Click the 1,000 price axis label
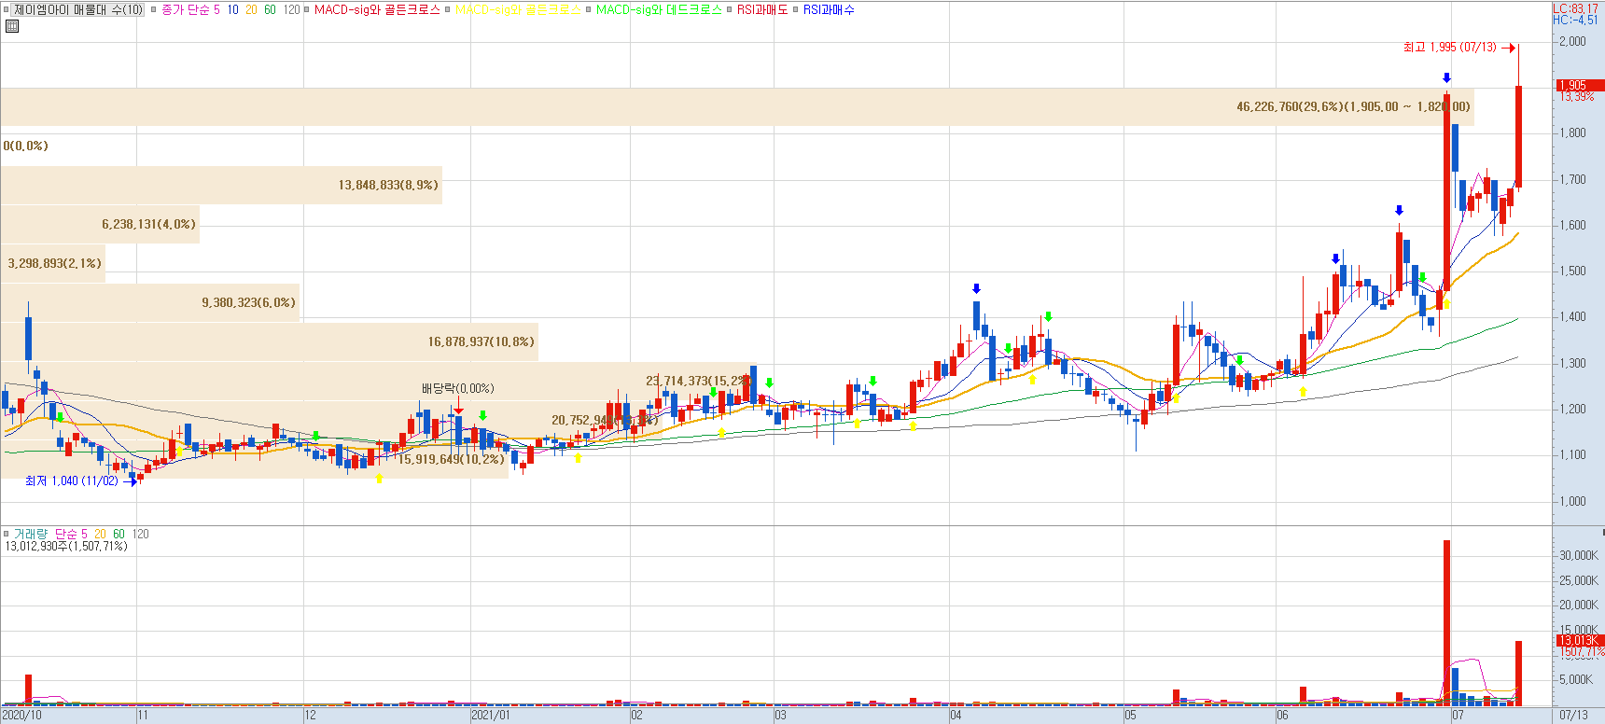The image size is (1605, 724). click(x=1572, y=501)
